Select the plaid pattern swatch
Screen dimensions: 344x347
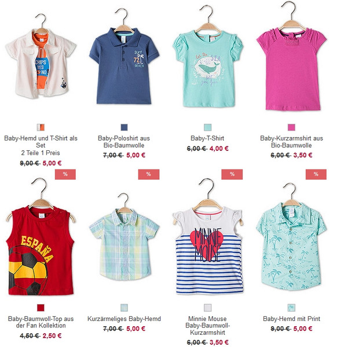pos(124,308)
